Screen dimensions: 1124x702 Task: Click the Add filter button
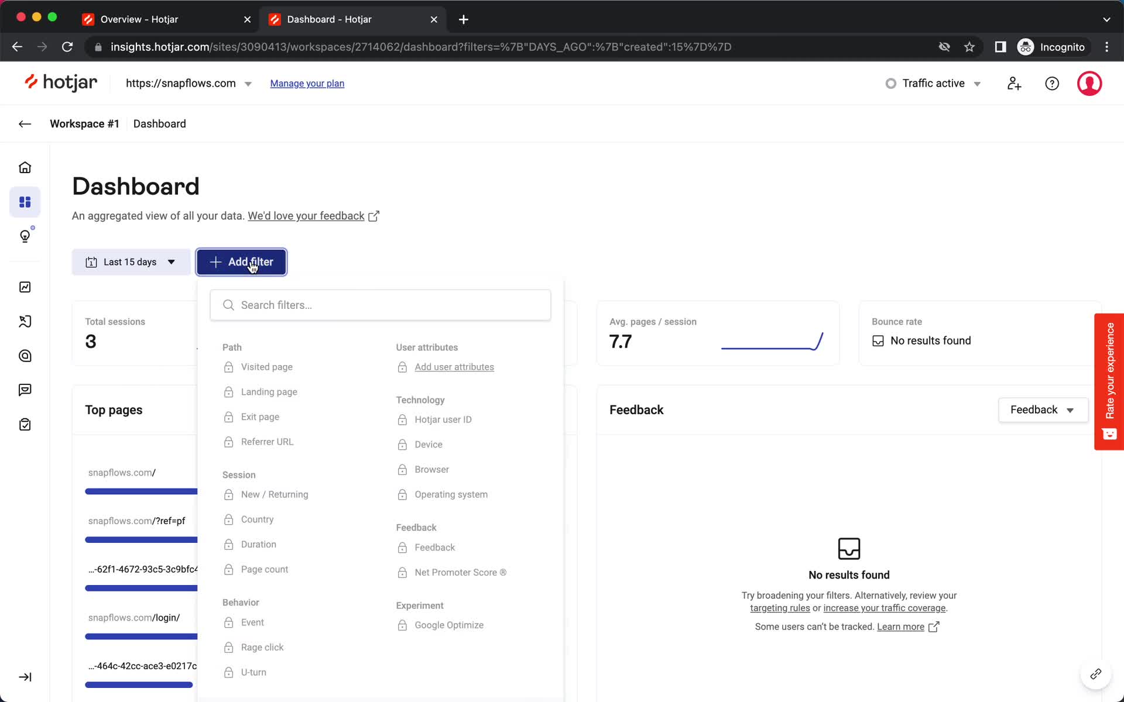pos(242,261)
